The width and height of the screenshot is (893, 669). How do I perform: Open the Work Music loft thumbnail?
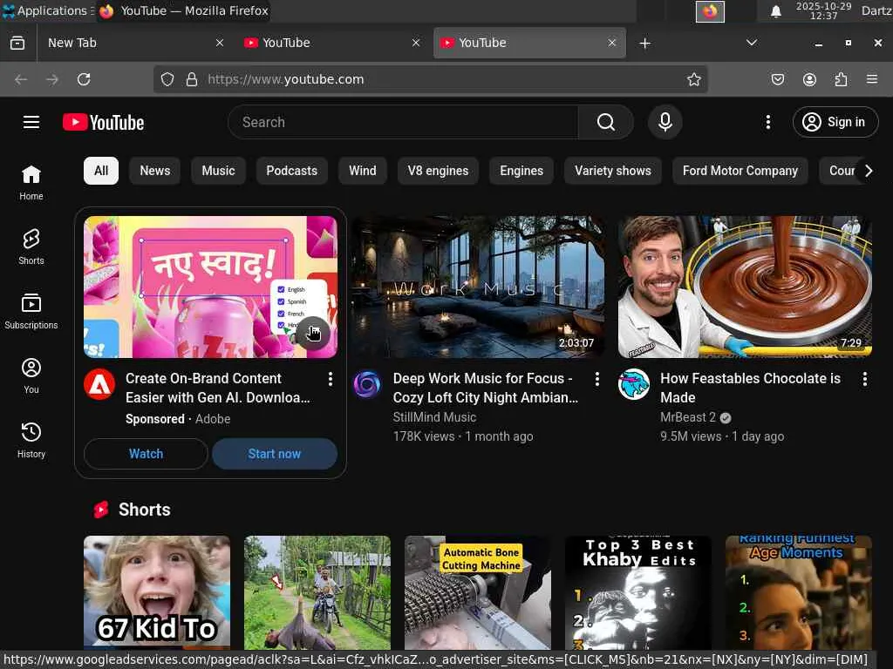click(478, 287)
